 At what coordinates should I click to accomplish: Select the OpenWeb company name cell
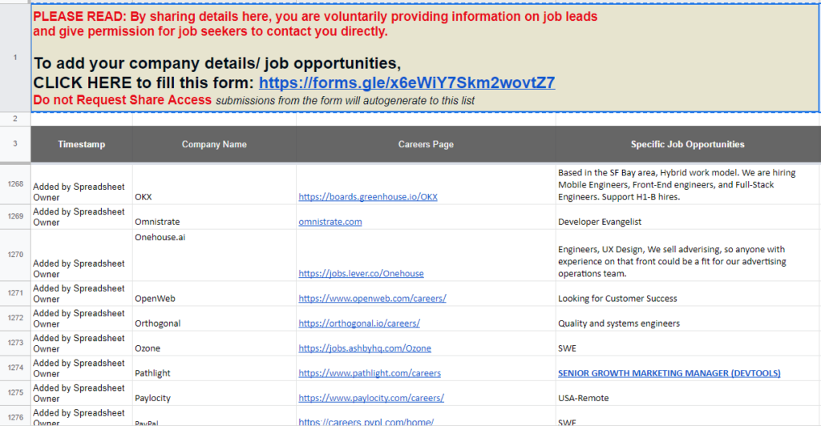point(214,293)
